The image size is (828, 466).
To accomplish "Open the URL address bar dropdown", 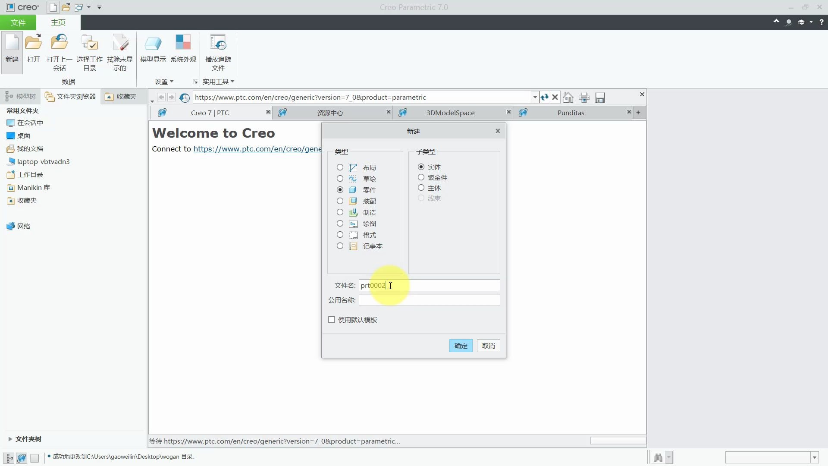I will click(535, 98).
